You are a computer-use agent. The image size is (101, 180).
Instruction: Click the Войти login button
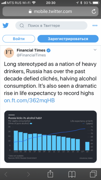[x=19, y=39]
